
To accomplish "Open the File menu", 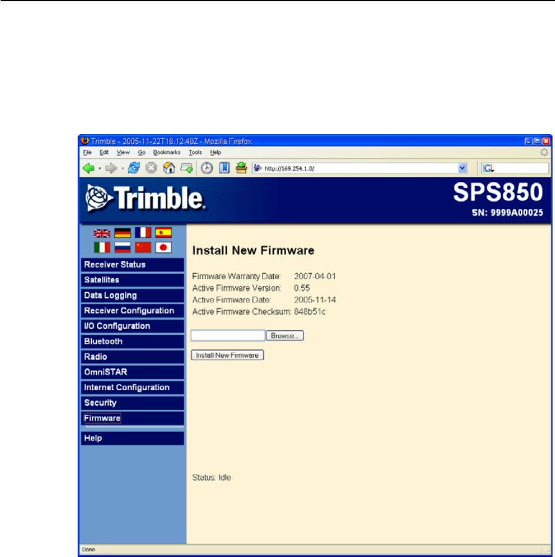I will (88, 152).
